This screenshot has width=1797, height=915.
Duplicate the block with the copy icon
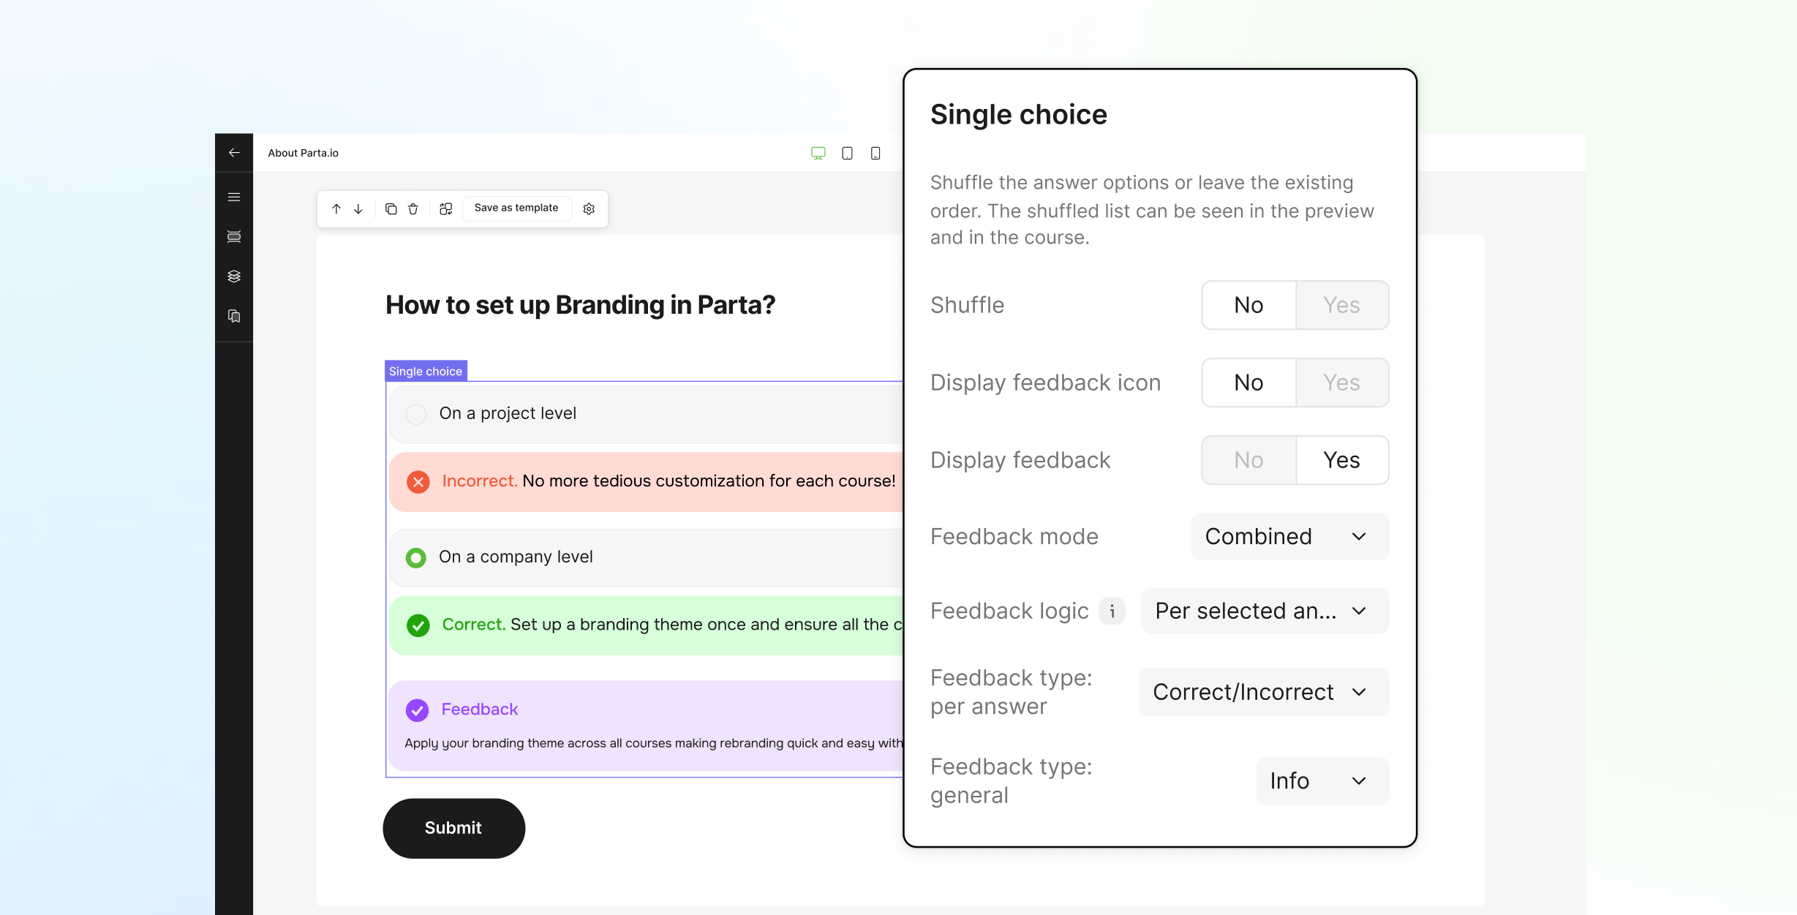tap(391, 208)
